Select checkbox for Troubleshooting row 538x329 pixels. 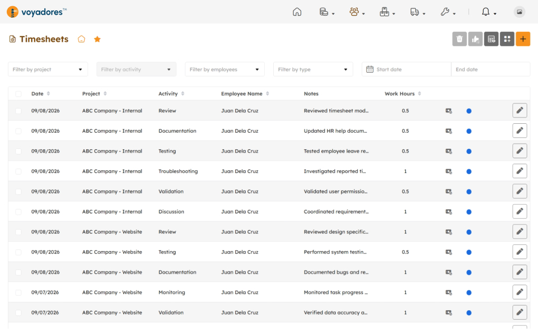18,171
